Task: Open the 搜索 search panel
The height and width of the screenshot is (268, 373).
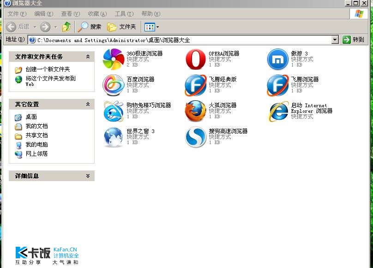Action: point(90,27)
